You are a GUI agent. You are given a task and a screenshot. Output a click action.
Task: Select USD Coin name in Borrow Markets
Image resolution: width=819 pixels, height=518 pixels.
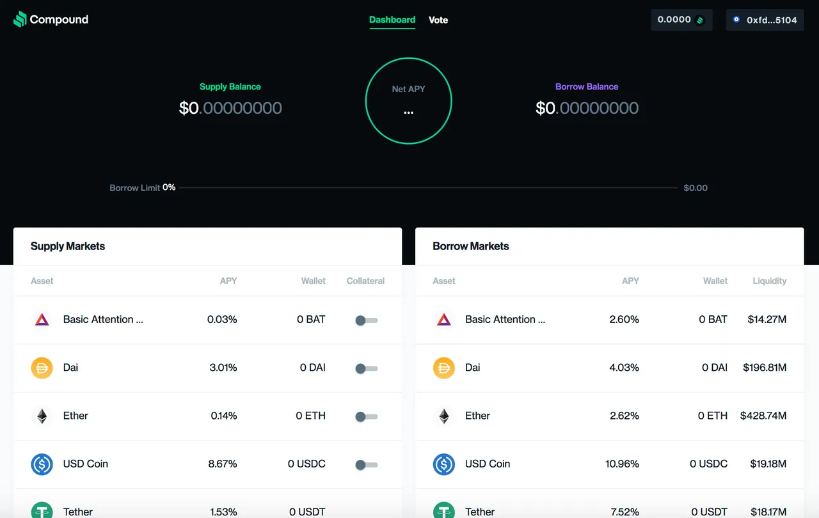coord(487,463)
